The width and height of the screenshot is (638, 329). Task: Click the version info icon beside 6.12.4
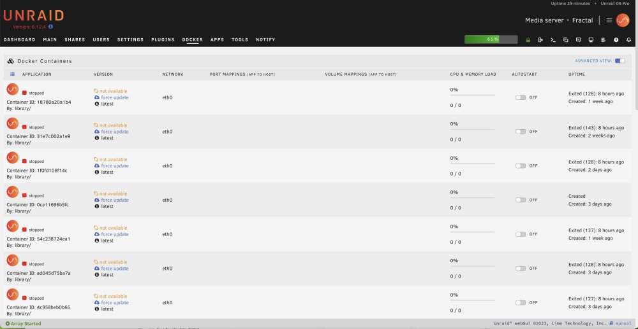tap(51, 27)
